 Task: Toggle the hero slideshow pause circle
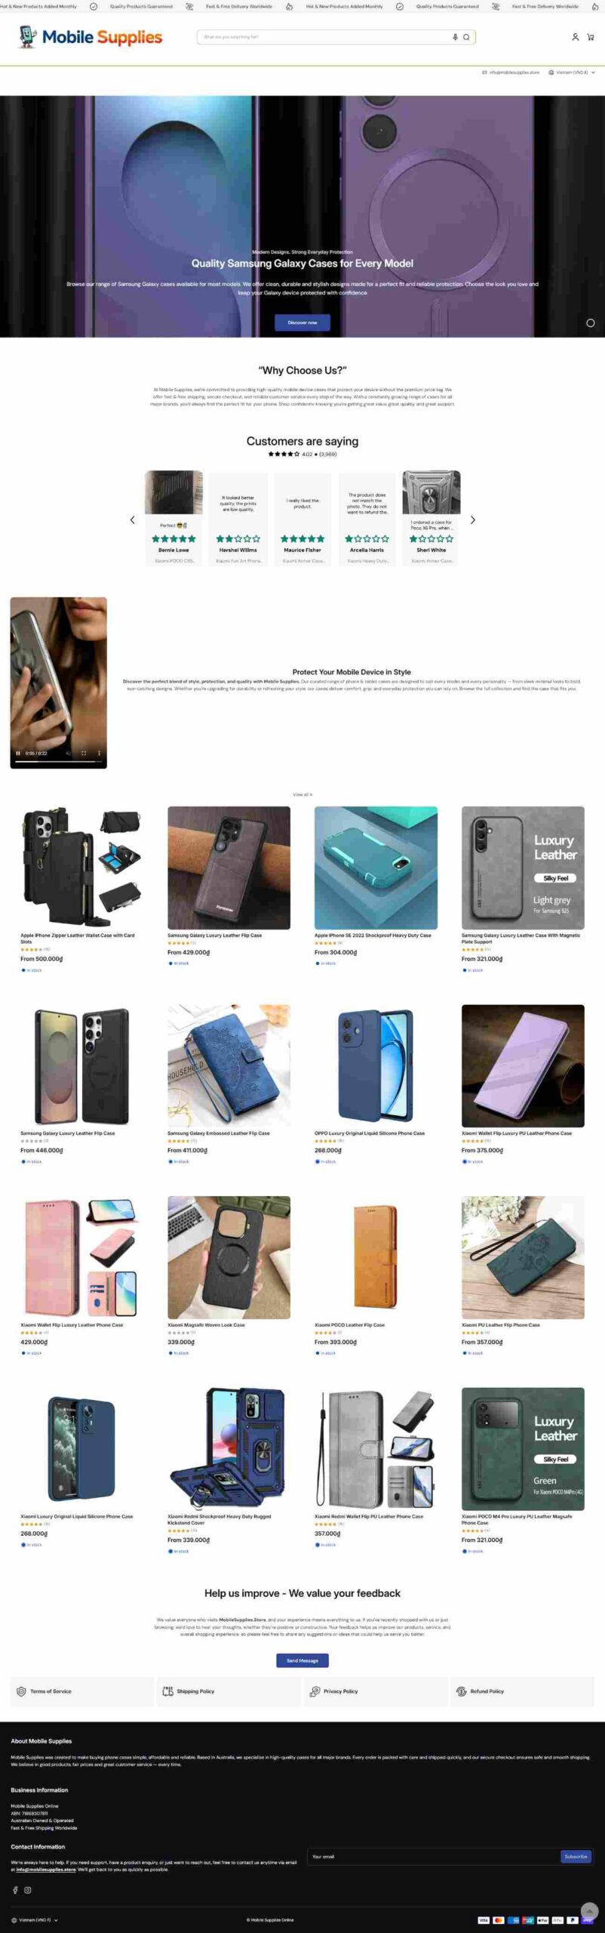(x=590, y=323)
